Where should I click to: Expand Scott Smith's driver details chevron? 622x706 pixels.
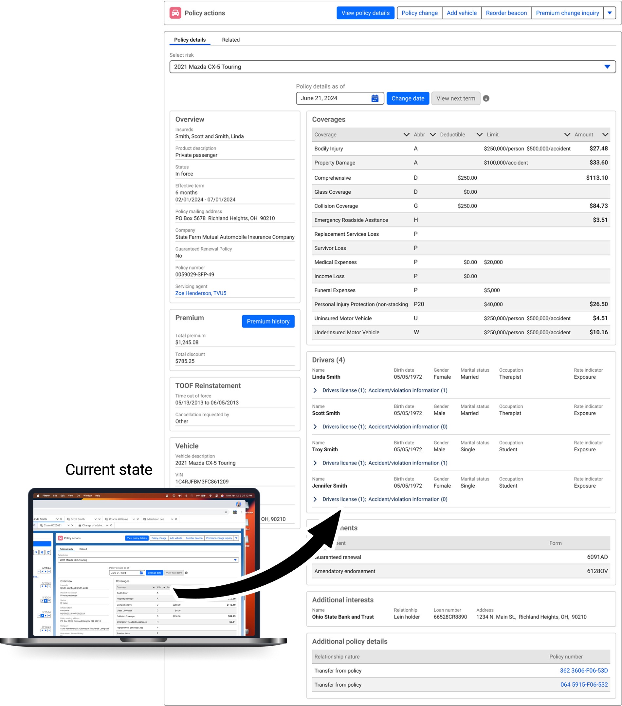coord(315,426)
